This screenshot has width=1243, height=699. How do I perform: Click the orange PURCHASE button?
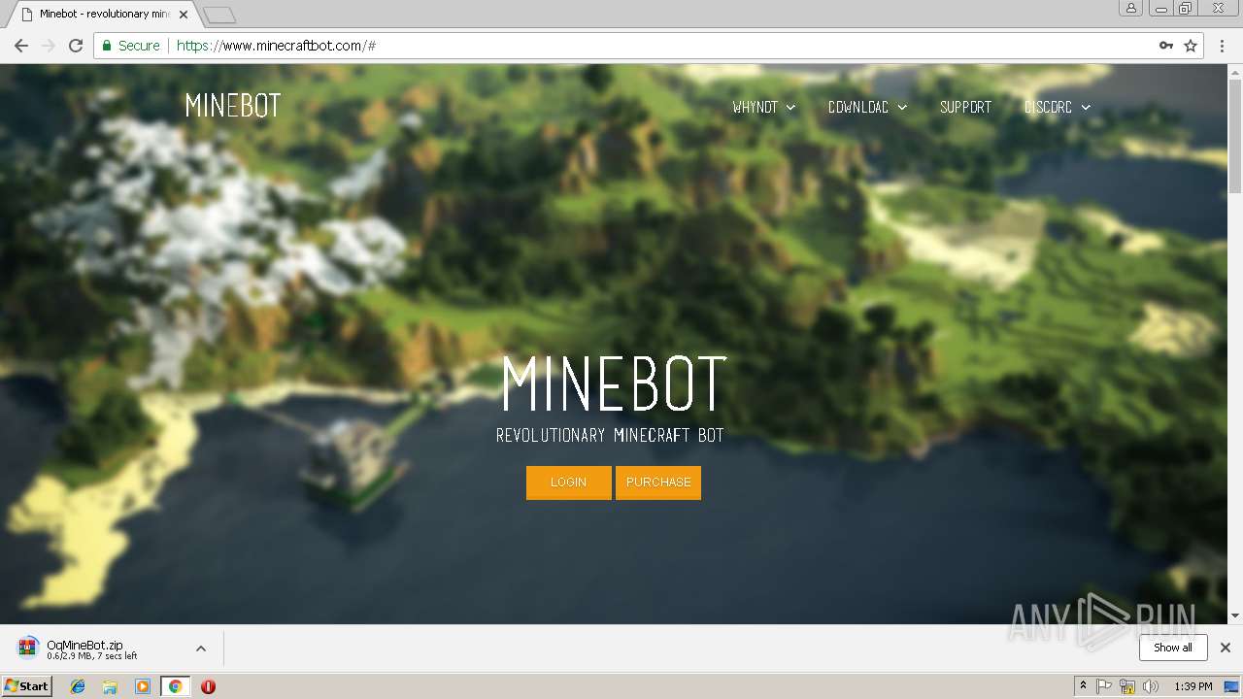[x=658, y=483]
